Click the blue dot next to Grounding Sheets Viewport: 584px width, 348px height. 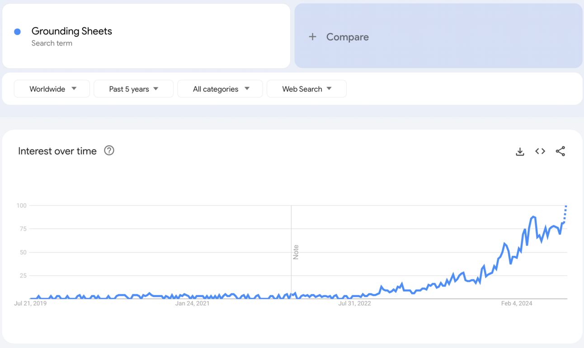pos(18,32)
